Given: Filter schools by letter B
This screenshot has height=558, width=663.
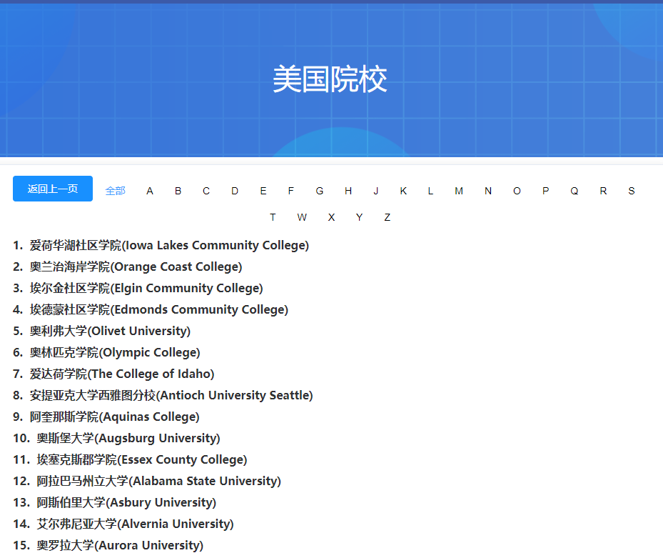Looking at the screenshot, I should click(x=178, y=191).
